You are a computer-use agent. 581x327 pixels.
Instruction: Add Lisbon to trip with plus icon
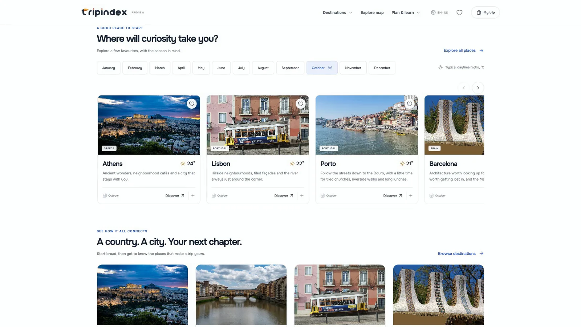pos(302,195)
